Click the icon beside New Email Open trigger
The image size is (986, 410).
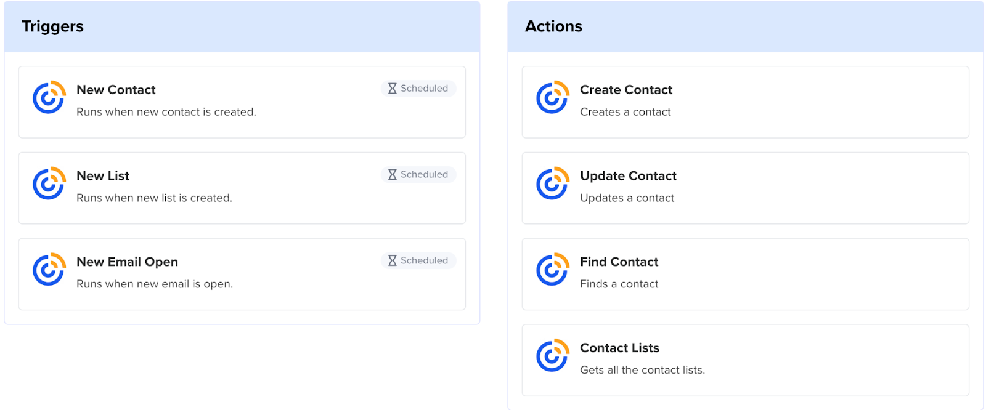pos(49,270)
